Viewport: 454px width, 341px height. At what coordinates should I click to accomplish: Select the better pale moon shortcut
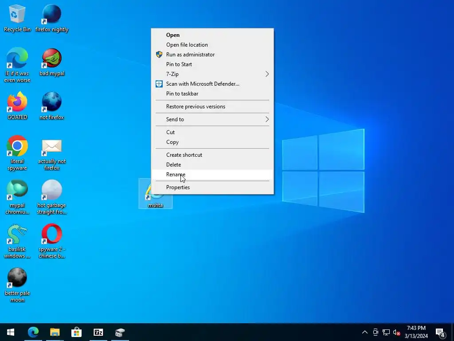click(x=17, y=285)
